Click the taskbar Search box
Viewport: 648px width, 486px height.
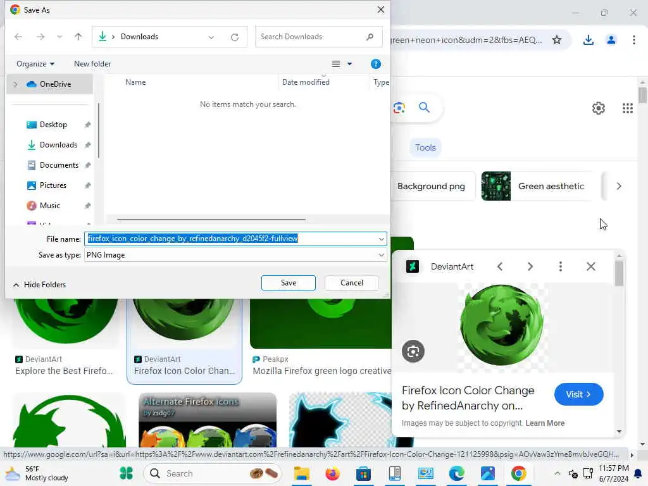pyautogui.click(x=213, y=473)
